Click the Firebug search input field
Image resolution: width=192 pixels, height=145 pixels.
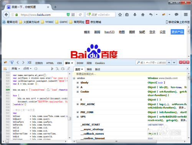click(151, 63)
